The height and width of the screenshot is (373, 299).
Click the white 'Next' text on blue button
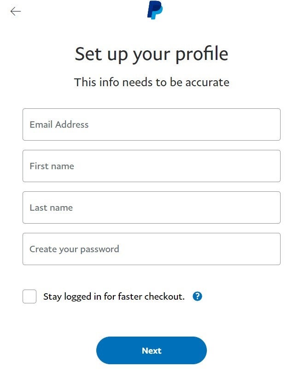tap(152, 351)
